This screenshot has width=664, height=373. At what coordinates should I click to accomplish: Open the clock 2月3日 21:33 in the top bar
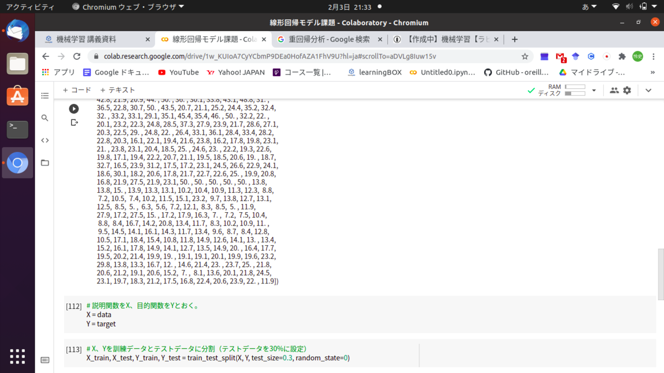(350, 7)
